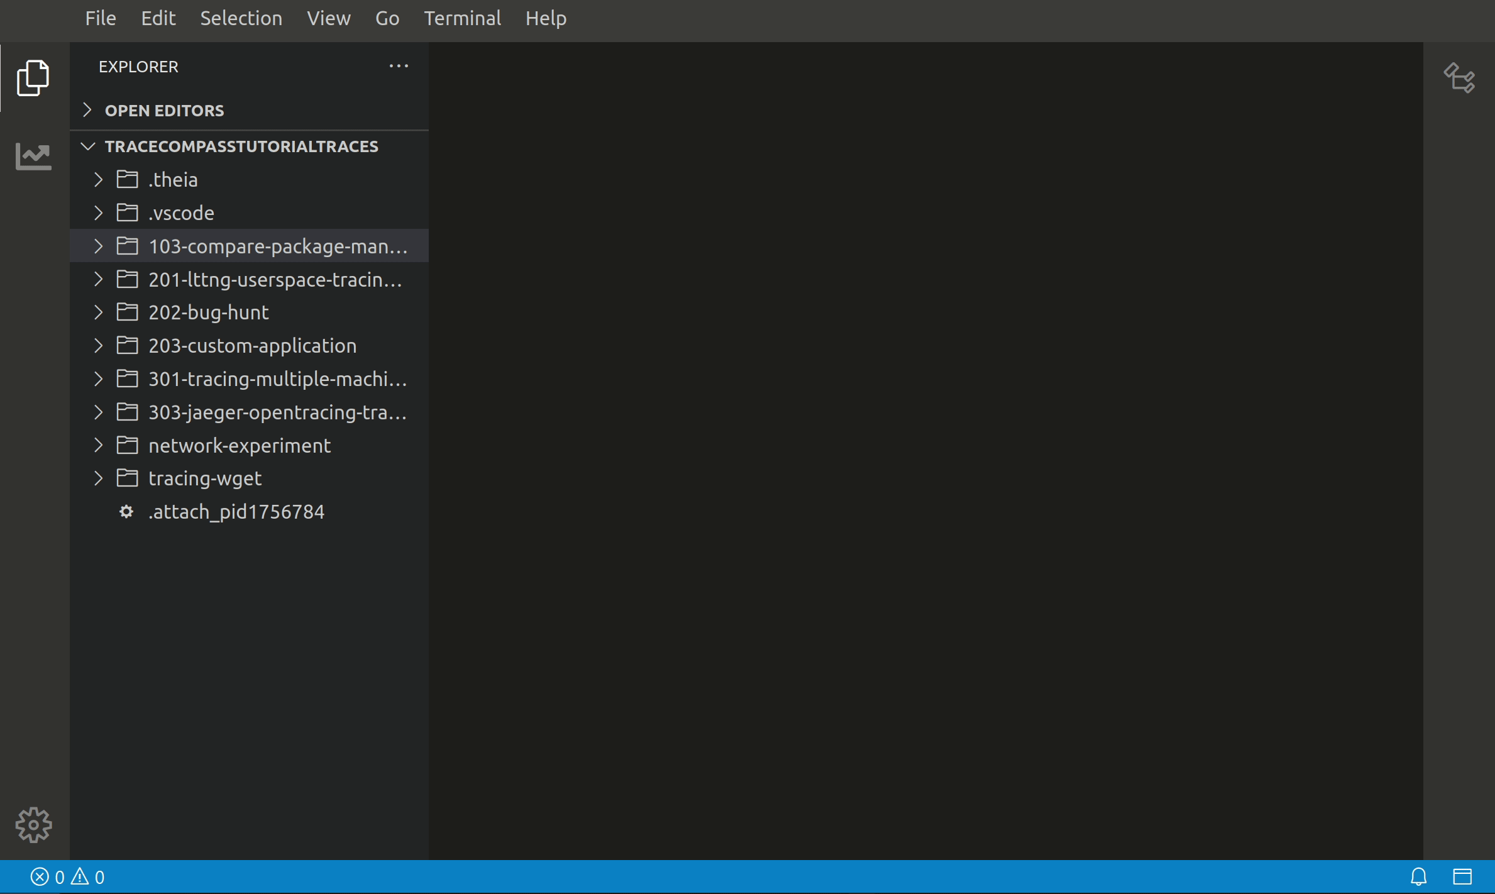1495x894 pixels.
Task: Click the EXPLORER panel title
Action: point(138,67)
